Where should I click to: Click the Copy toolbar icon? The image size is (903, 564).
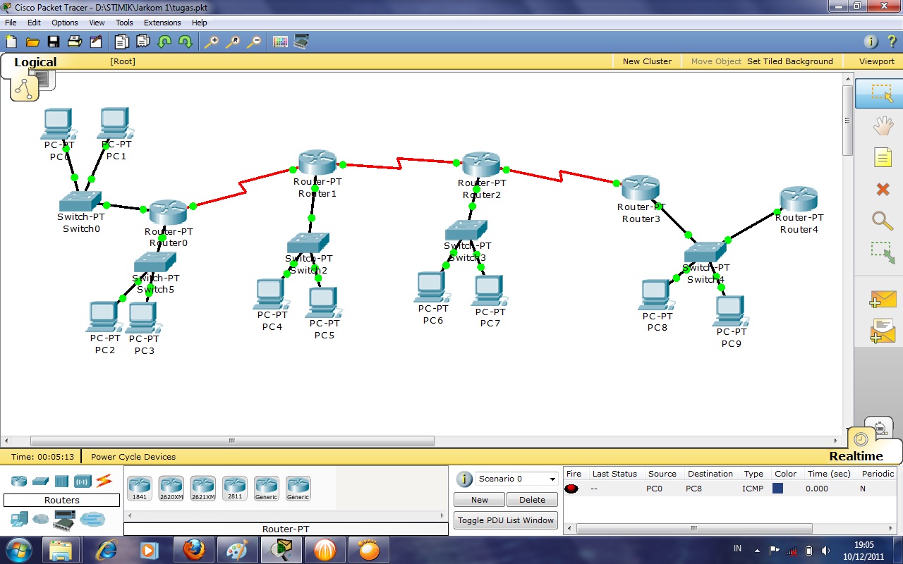[x=122, y=42]
